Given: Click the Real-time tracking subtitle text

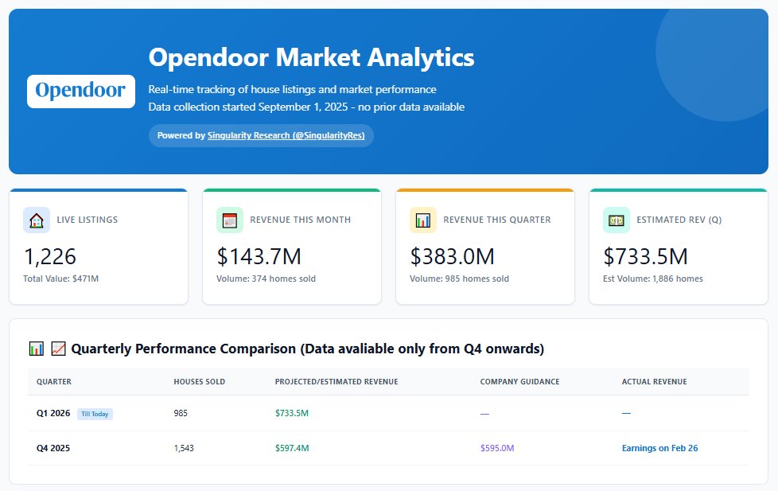Looking at the screenshot, I should pos(292,89).
